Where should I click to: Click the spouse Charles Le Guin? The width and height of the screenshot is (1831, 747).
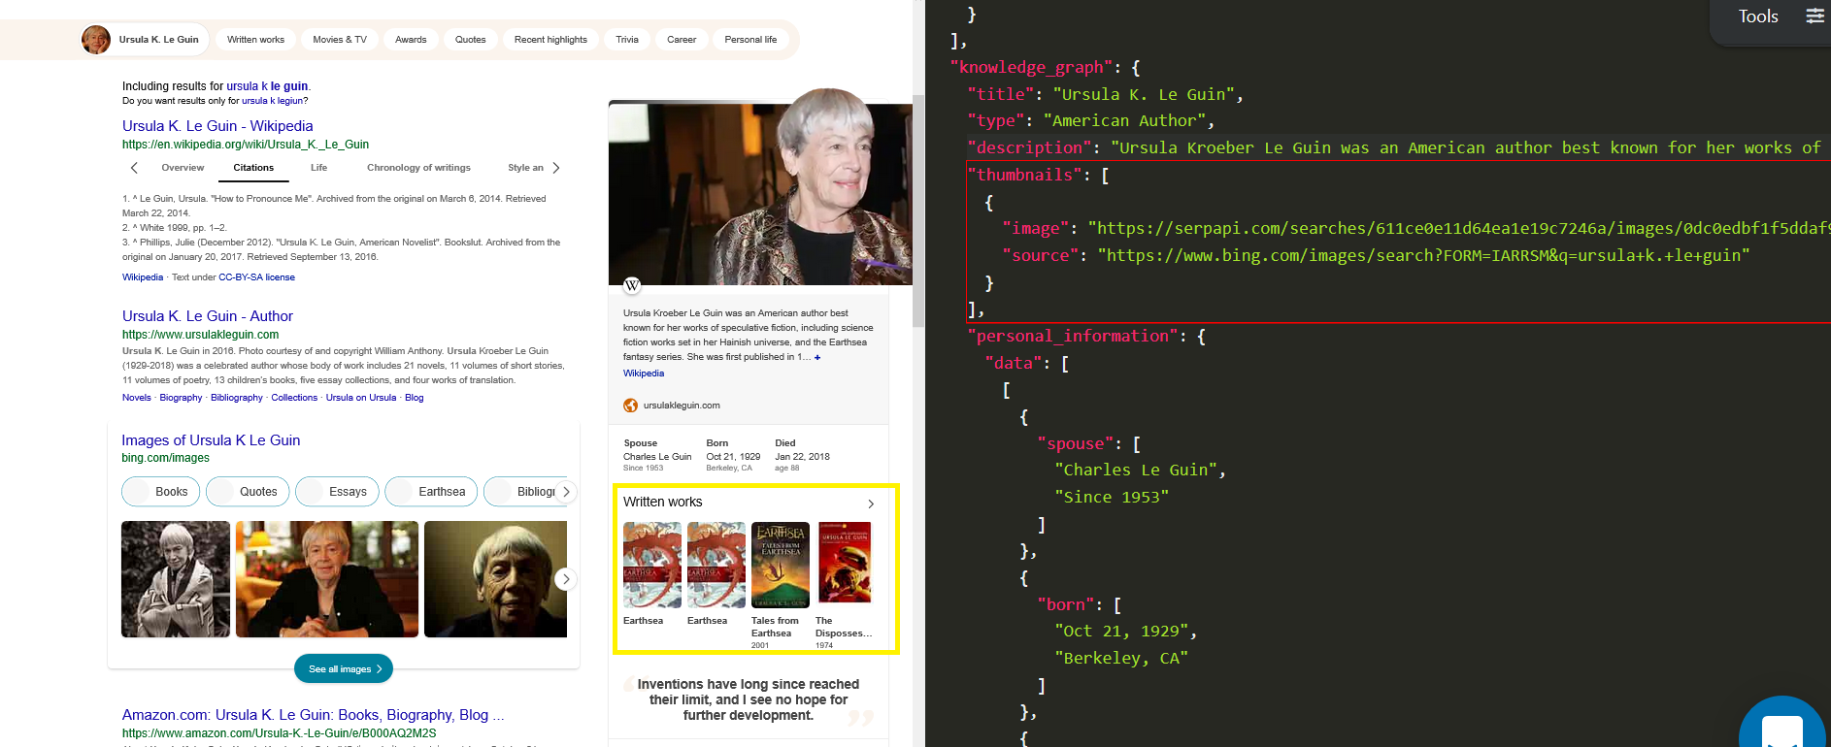[657, 457]
